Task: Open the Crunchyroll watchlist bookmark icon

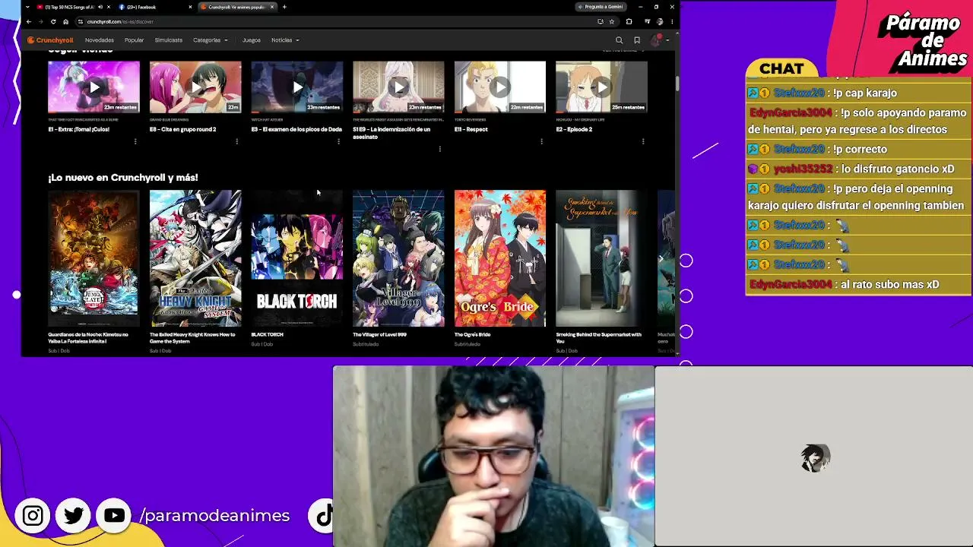Action: (637, 40)
